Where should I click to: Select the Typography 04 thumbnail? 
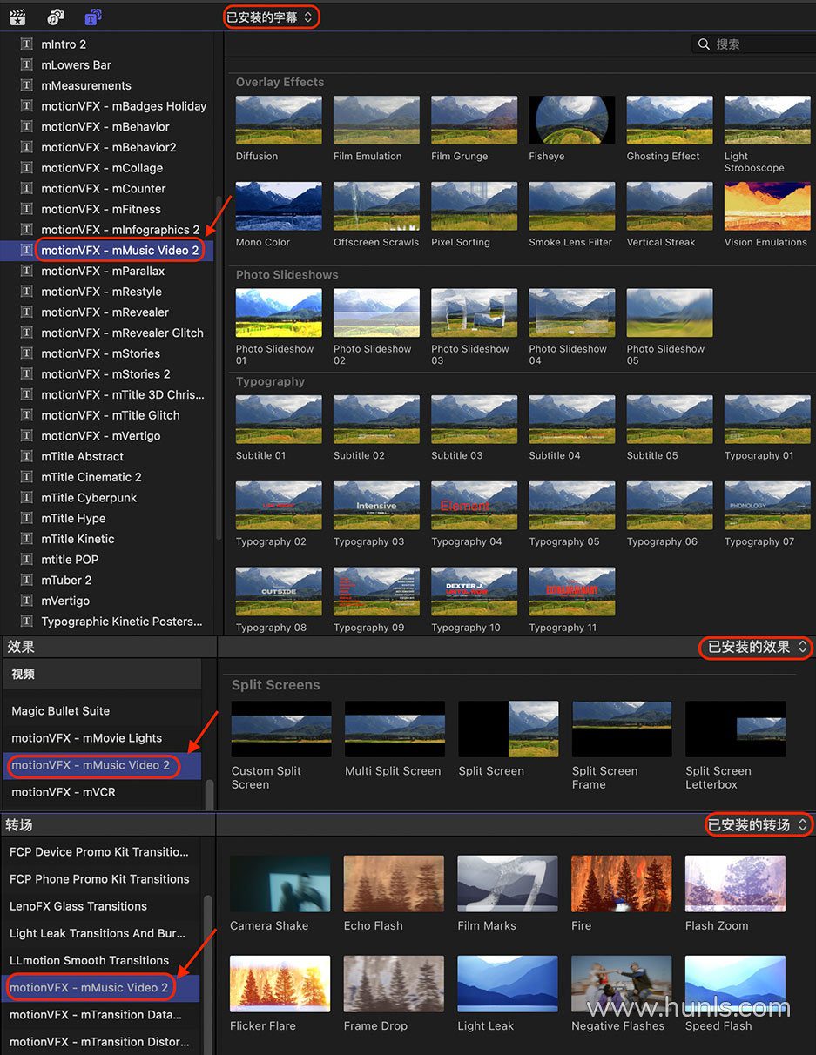pos(474,506)
